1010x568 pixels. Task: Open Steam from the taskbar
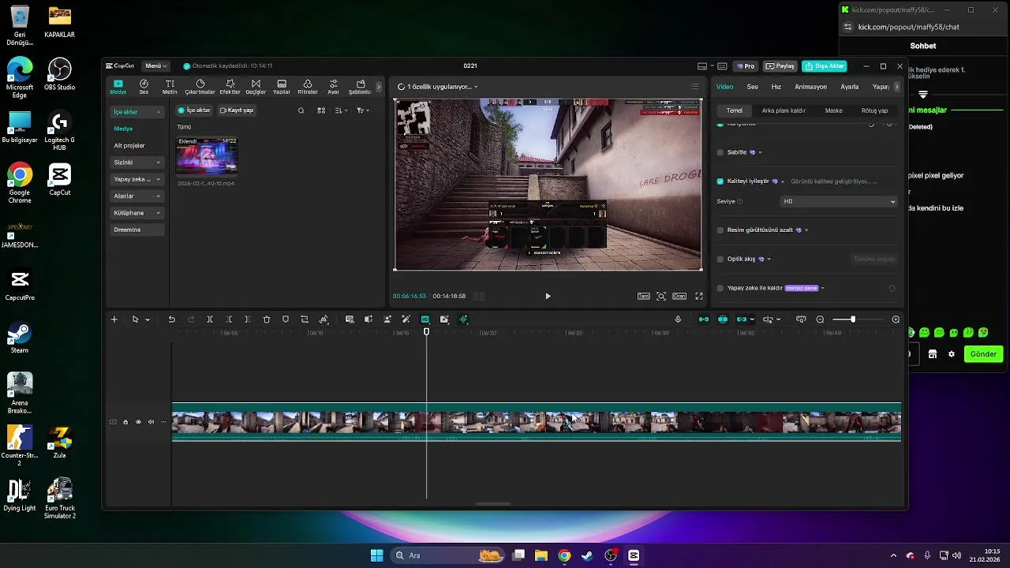click(x=587, y=555)
